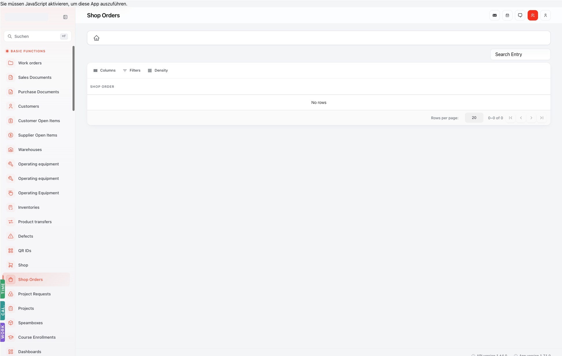Focus the Suchen sidebar search field
This screenshot has height=356, width=562.
tap(38, 36)
